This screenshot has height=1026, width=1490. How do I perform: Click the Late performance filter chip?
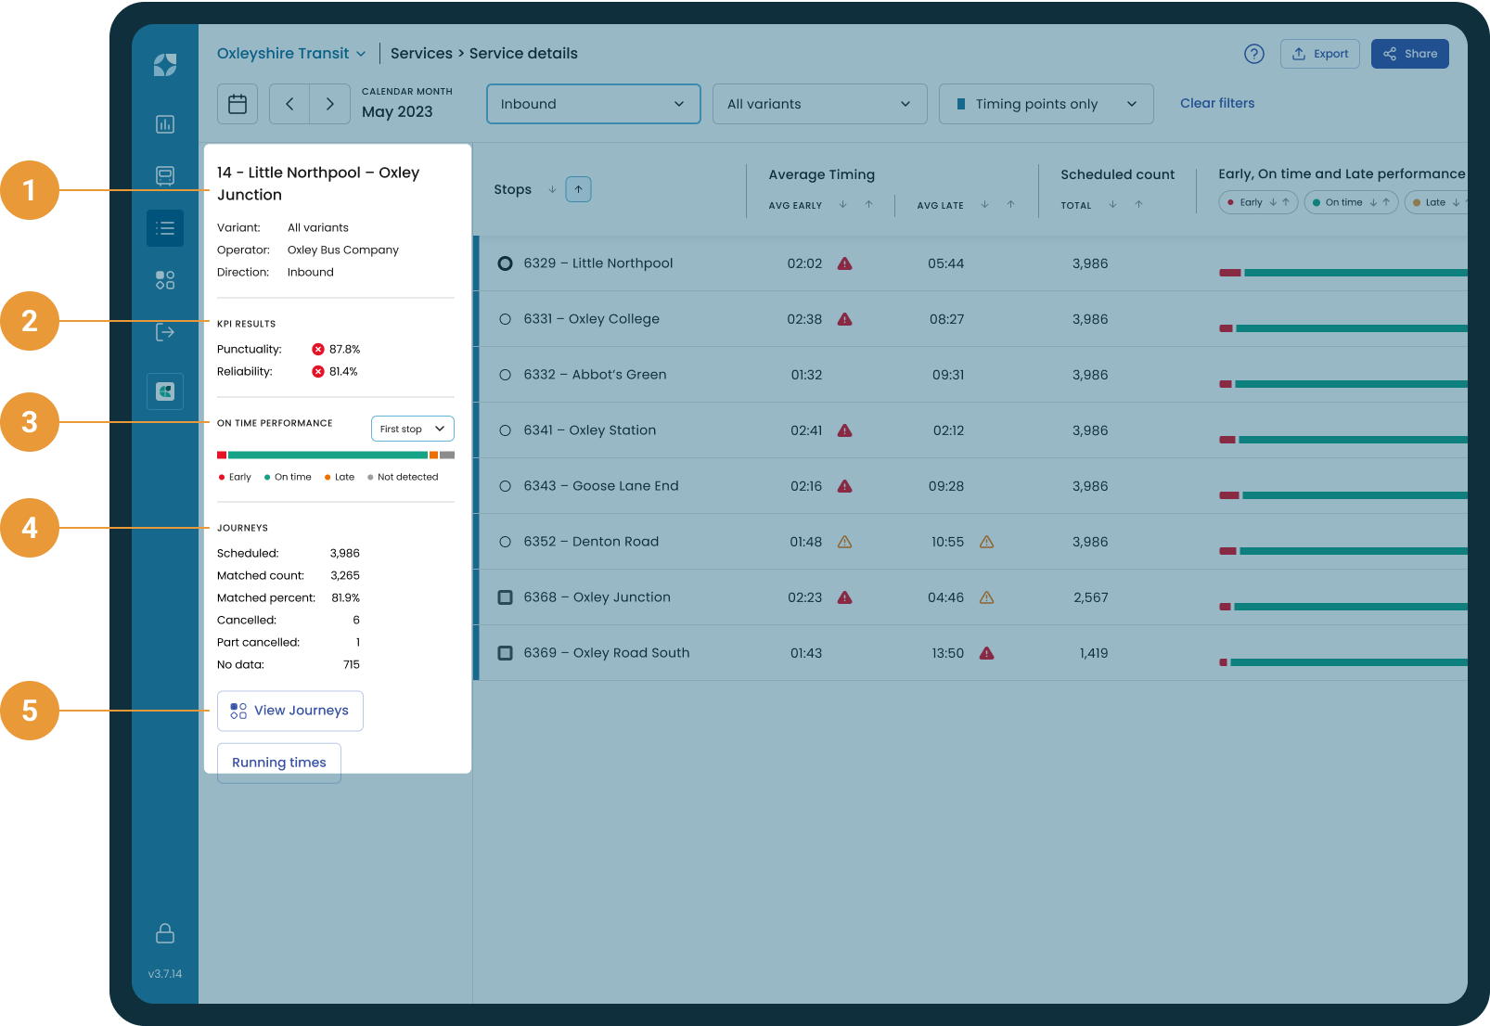click(1436, 202)
